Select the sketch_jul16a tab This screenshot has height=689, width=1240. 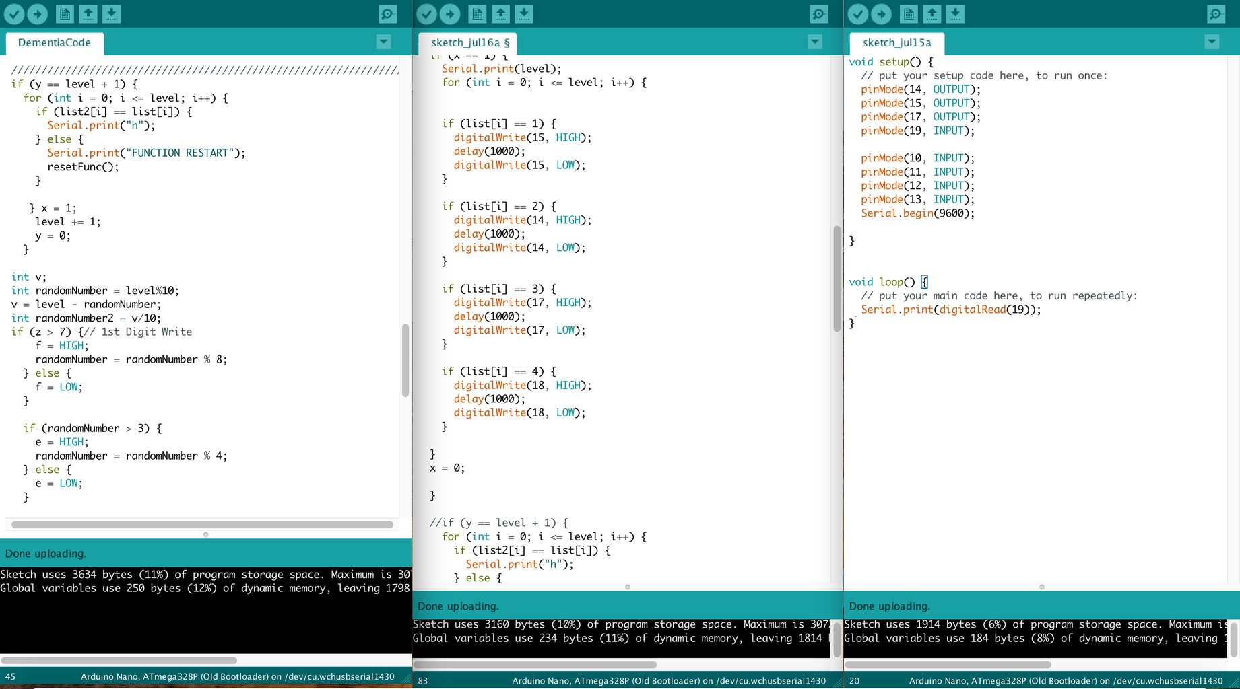pos(469,43)
